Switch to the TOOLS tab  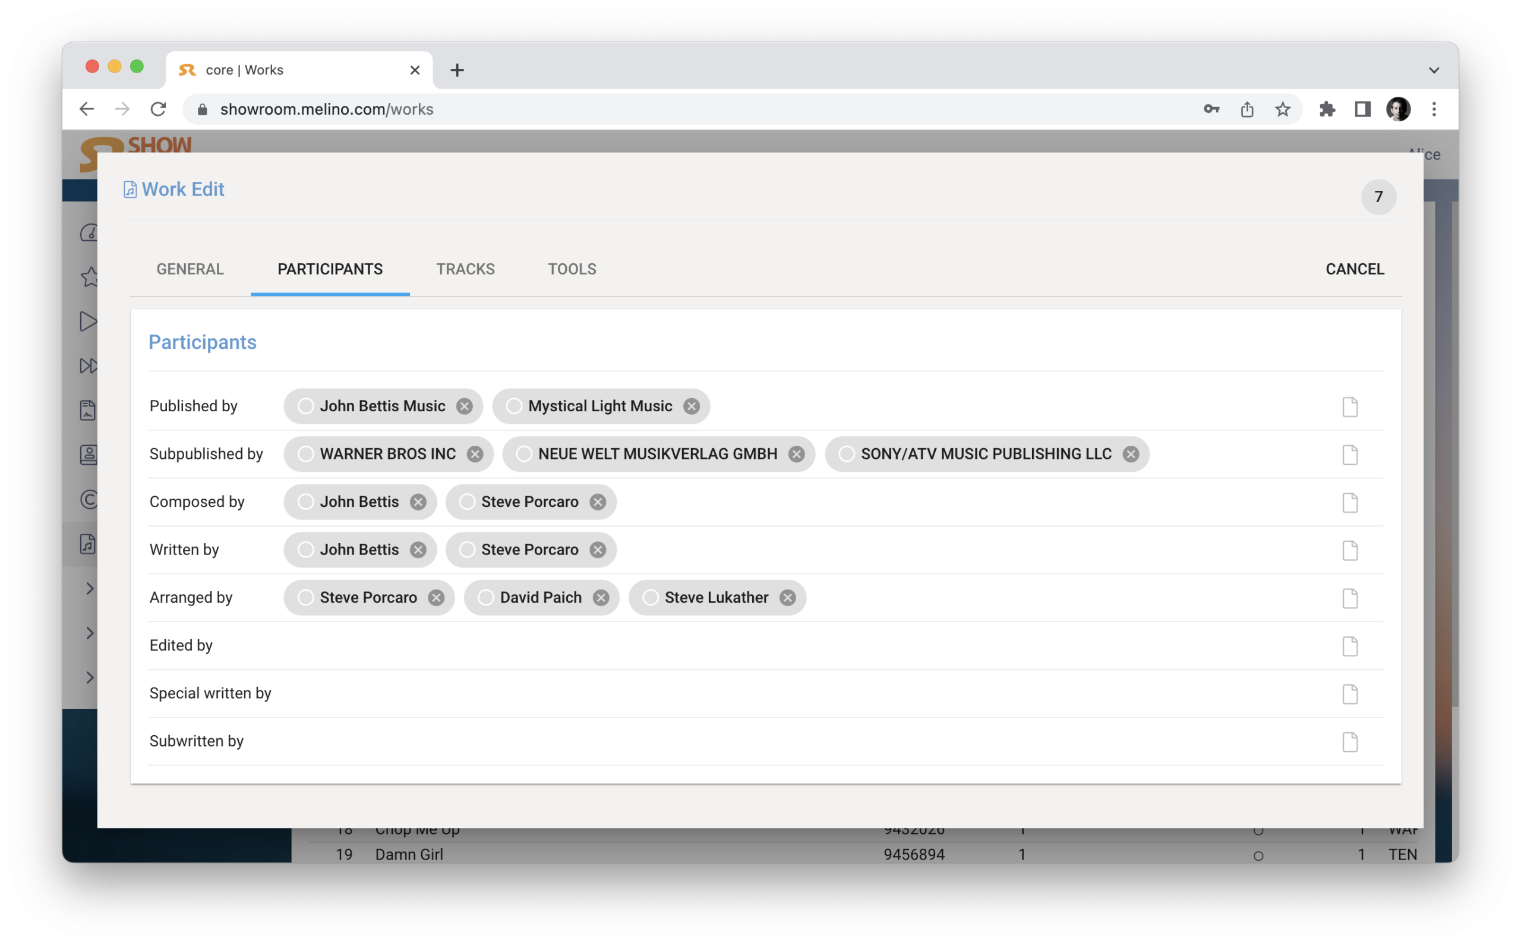coord(572,269)
